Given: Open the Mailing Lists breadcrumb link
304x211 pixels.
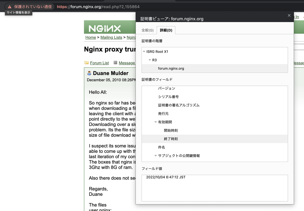Looking at the screenshot, I should tap(111, 37).
